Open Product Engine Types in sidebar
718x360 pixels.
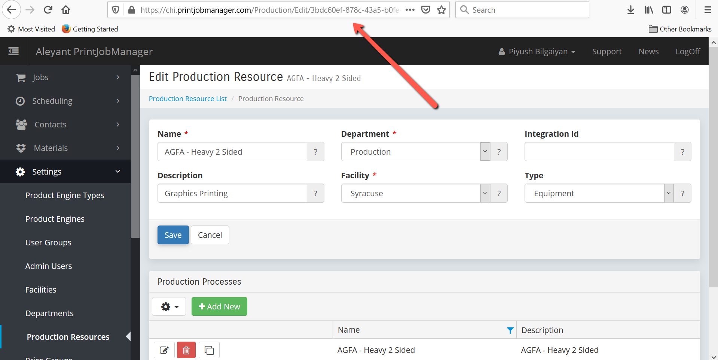(x=65, y=195)
